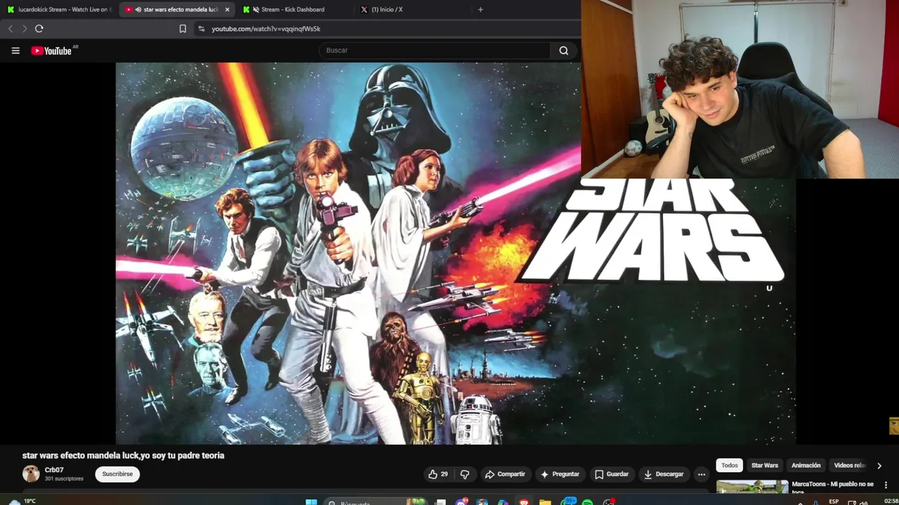The image size is (899, 505).
Task: Open the Spotify taskbar icon
Action: [587, 502]
